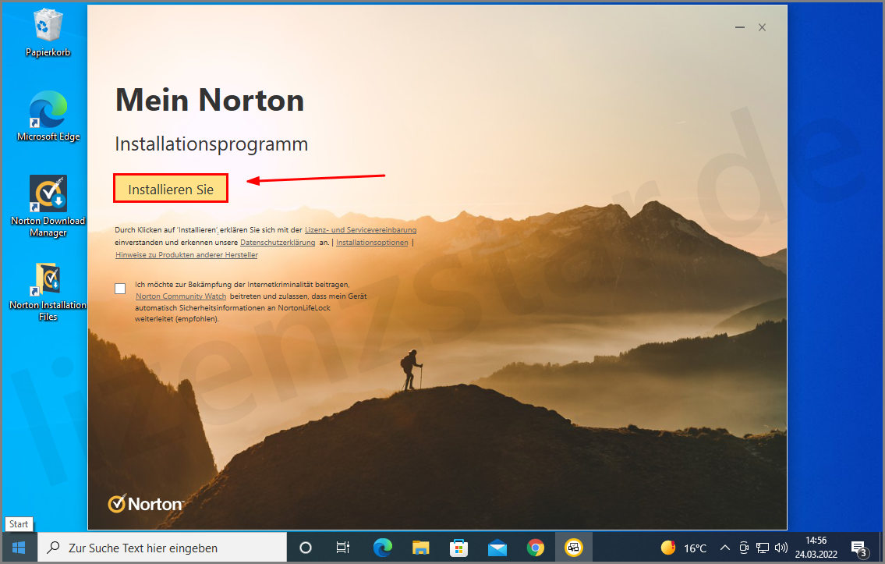Viewport: 885px width, 564px height.
Task: Launch the Mail app from the taskbar
Action: pos(497,547)
